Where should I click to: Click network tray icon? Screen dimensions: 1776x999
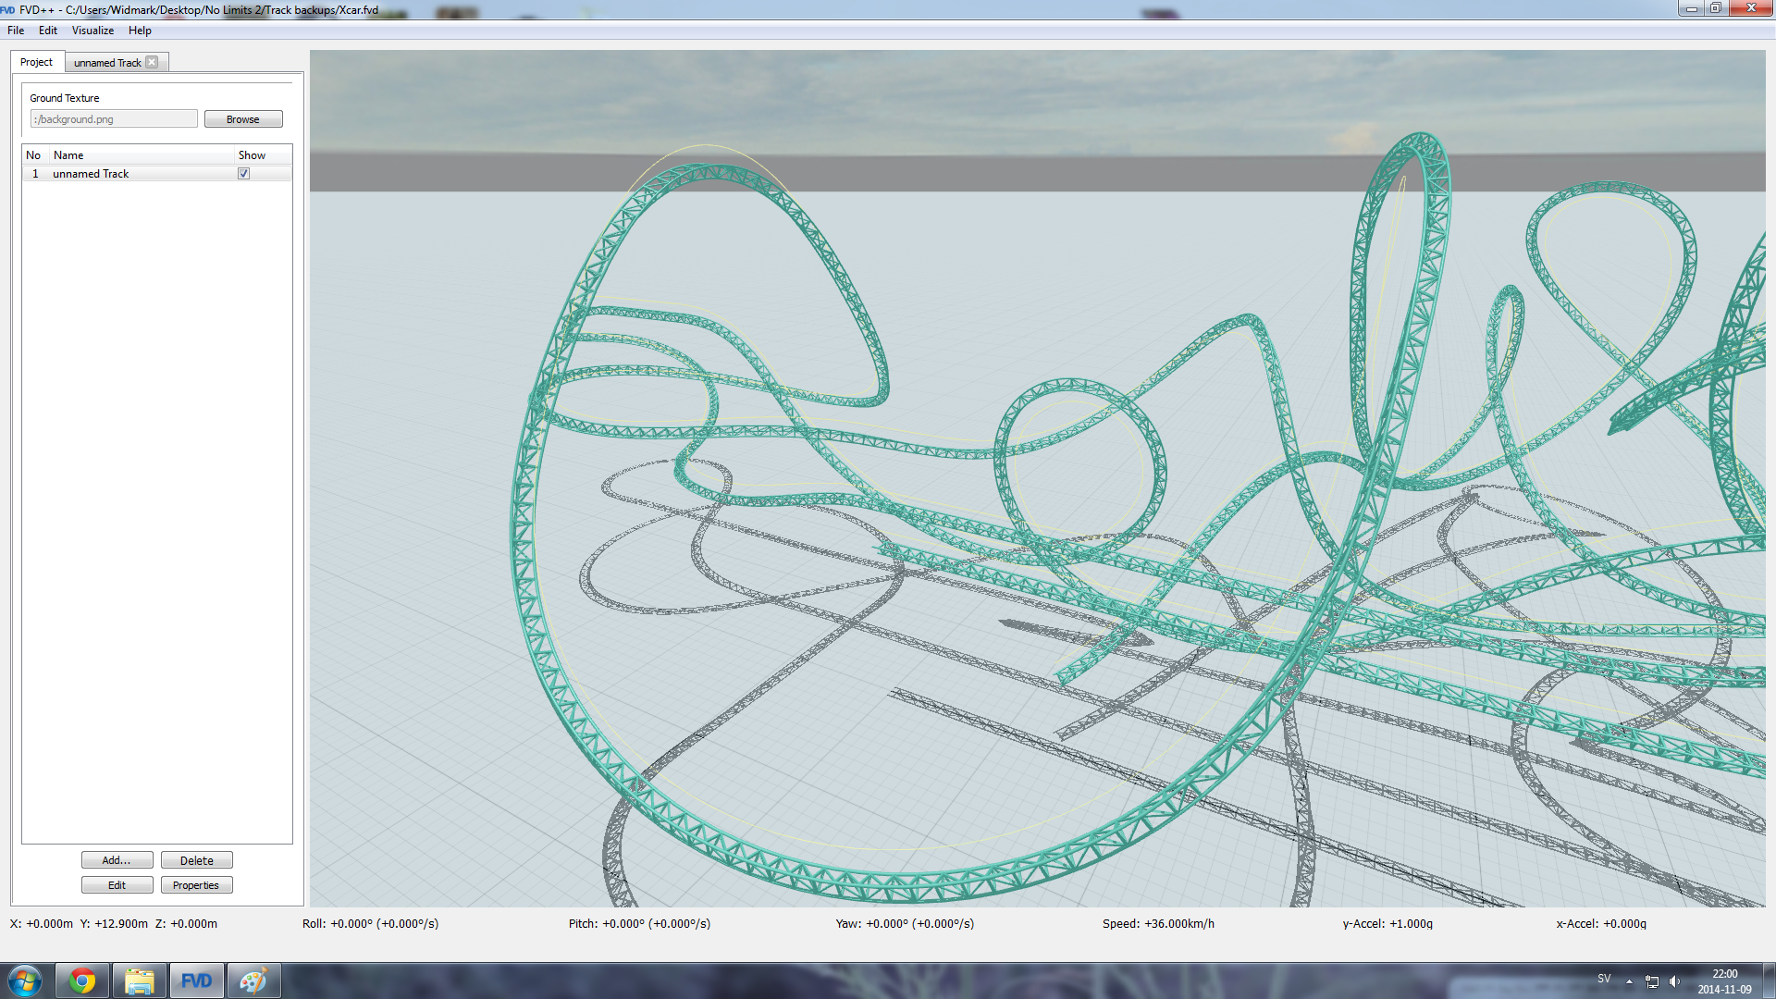click(1652, 981)
